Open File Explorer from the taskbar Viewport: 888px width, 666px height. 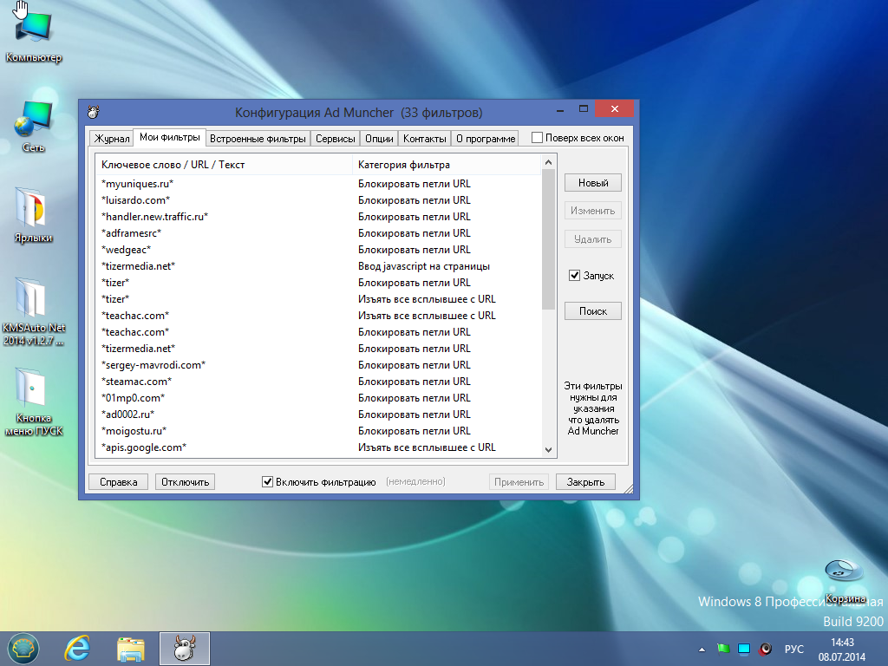point(131,649)
